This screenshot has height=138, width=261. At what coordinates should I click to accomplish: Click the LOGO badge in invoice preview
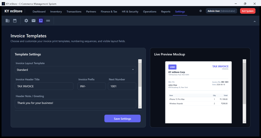(x=173, y=67)
